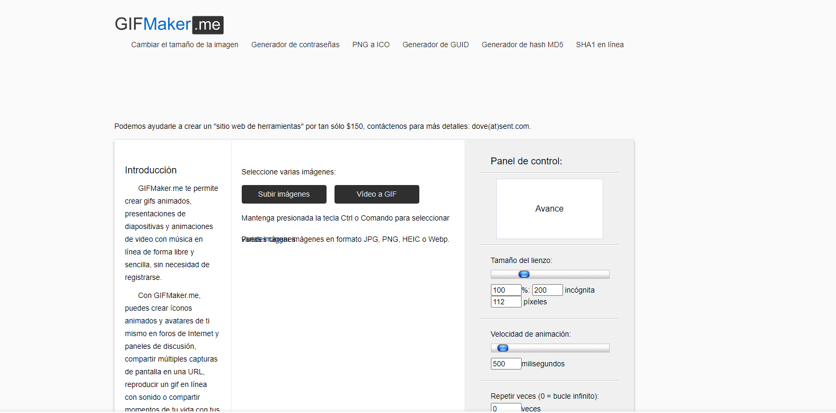
Task: Click the Avance preview box
Action: [x=549, y=209]
